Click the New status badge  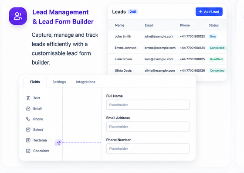213,36
